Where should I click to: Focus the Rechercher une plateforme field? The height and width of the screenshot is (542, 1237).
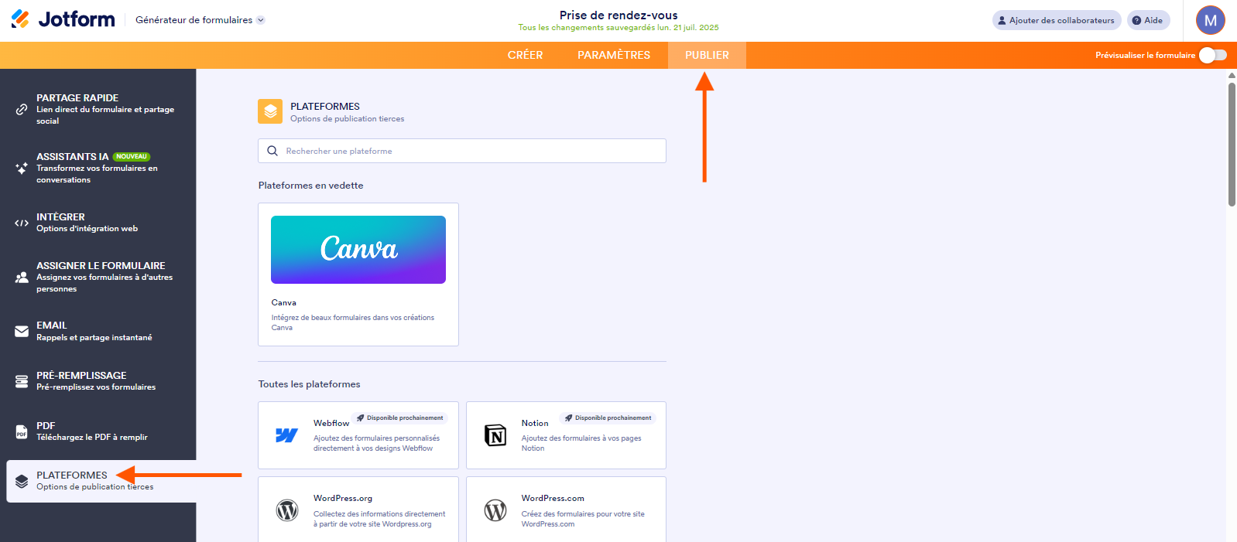[x=462, y=151]
